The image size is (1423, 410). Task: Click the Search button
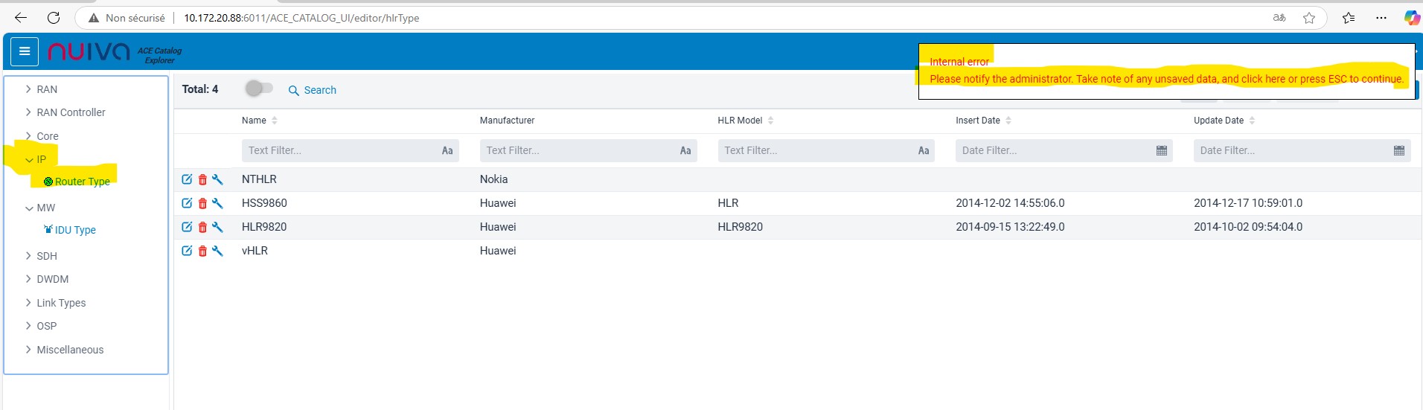click(x=313, y=90)
